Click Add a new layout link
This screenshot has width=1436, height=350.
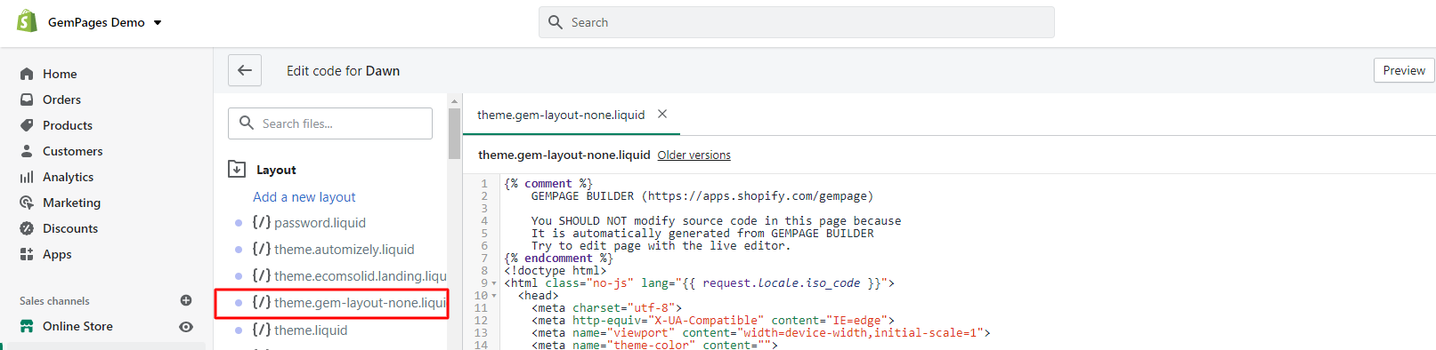[x=304, y=197]
